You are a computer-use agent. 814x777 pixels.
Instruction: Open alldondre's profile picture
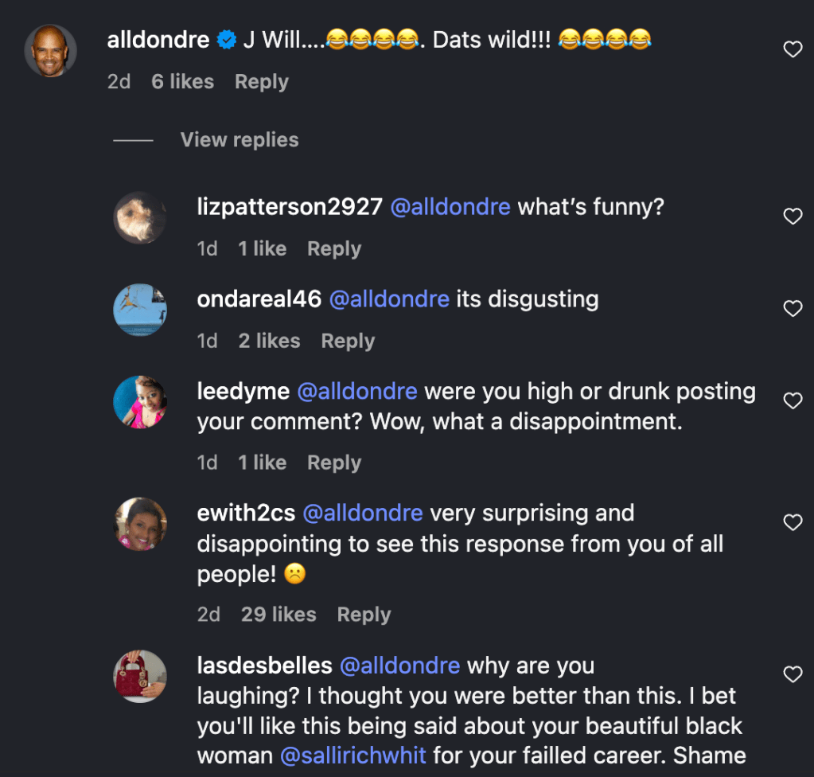click(50, 51)
